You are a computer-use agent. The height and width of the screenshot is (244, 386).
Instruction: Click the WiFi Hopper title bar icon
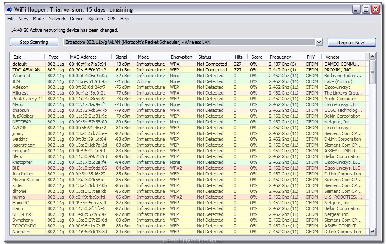[9, 9]
